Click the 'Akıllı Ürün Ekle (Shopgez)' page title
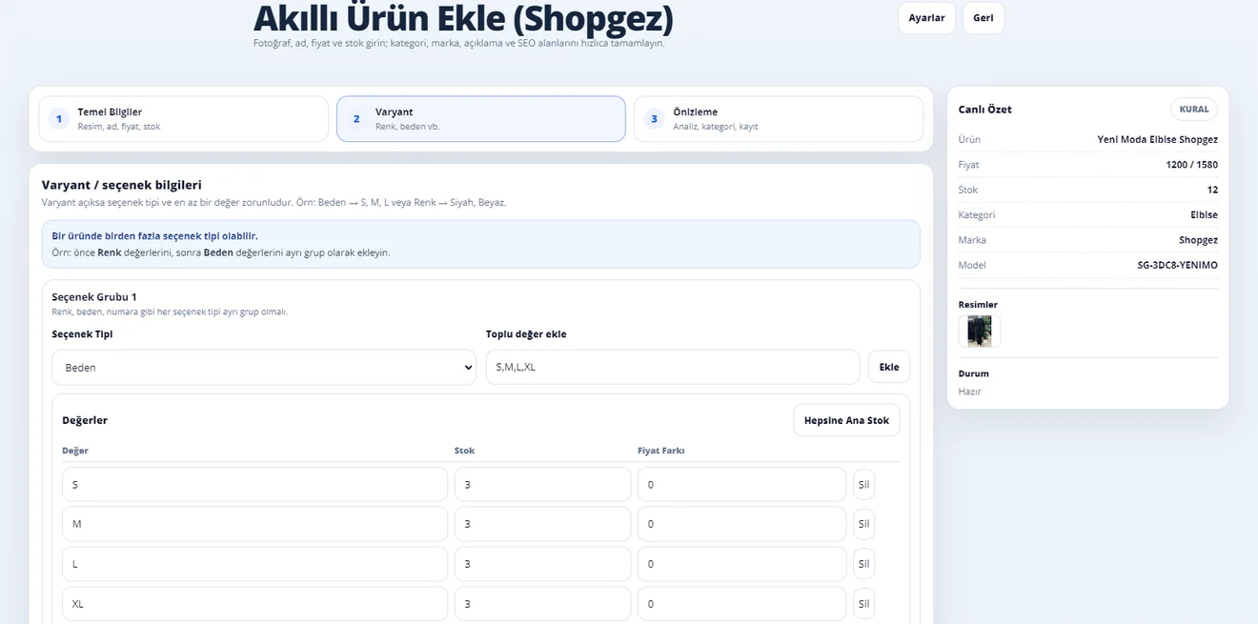Screen dimensions: 1258x624 click(x=463, y=18)
